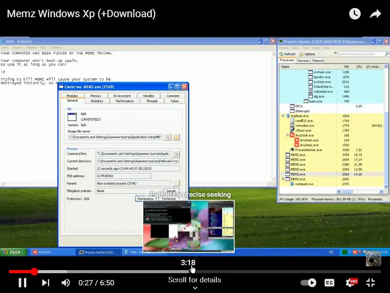This screenshot has height=293, width=390.
Task: Open the Watch later clock icon
Action: (355, 14)
